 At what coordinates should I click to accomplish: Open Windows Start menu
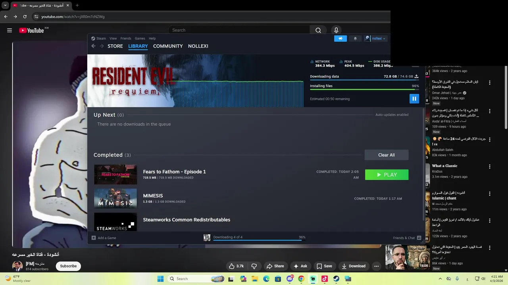point(160,279)
